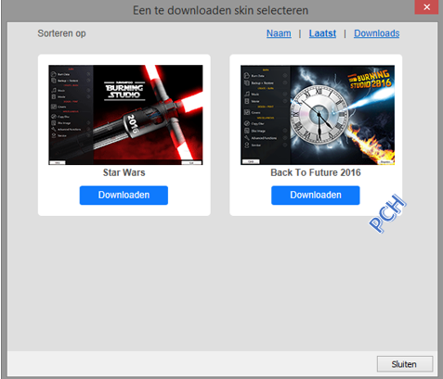
Task: Click the Copy Disc icon in Star Wars preview
Action: click(x=54, y=117)
